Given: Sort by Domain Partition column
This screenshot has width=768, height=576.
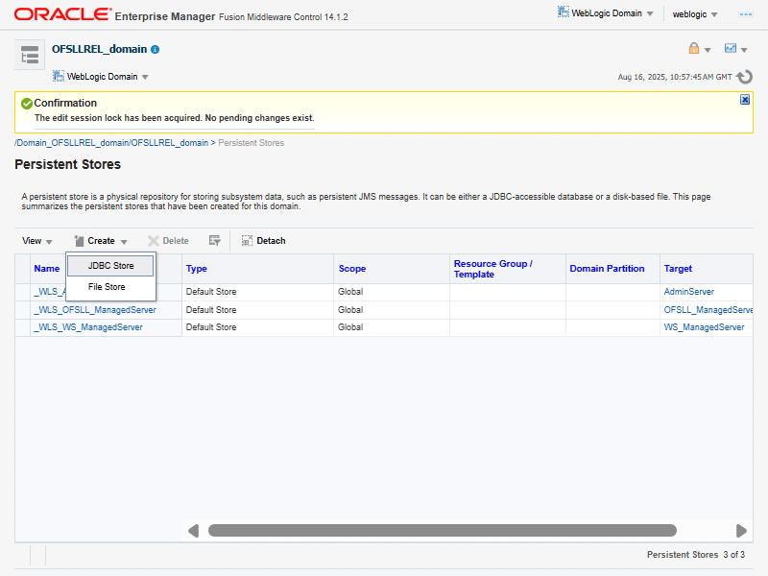Looking at the screenshot, I should coord(607,269).
